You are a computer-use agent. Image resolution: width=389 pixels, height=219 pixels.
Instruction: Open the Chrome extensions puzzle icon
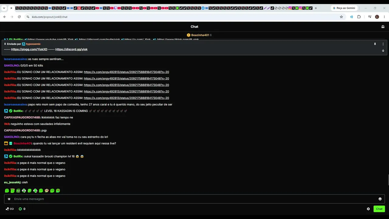click(x=359, y=17)
